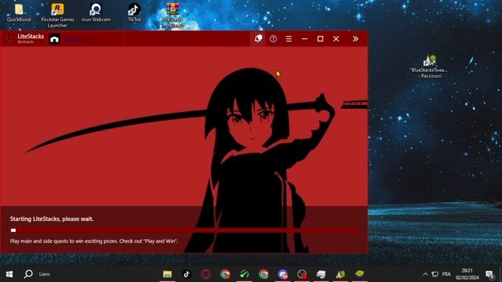The height and width of the screenshot is (282, 502).
Task: Open the BlueStacksTweaker taskbar icon
Action: [340, 274]
